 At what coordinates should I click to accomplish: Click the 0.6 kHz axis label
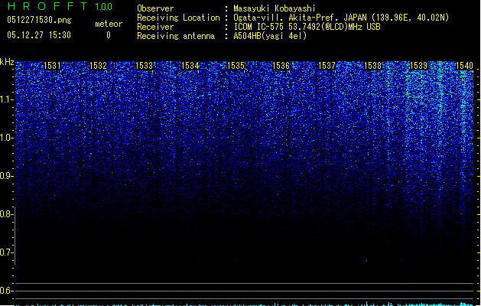7,291
